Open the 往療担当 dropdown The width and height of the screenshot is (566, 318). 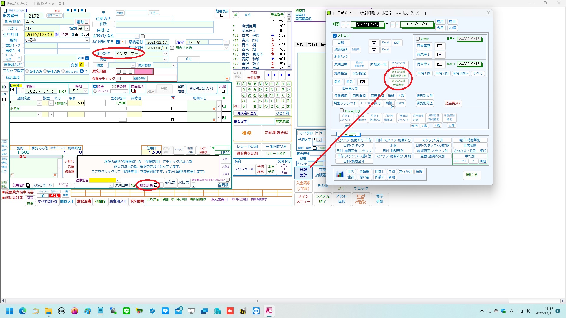click(118, 180)
